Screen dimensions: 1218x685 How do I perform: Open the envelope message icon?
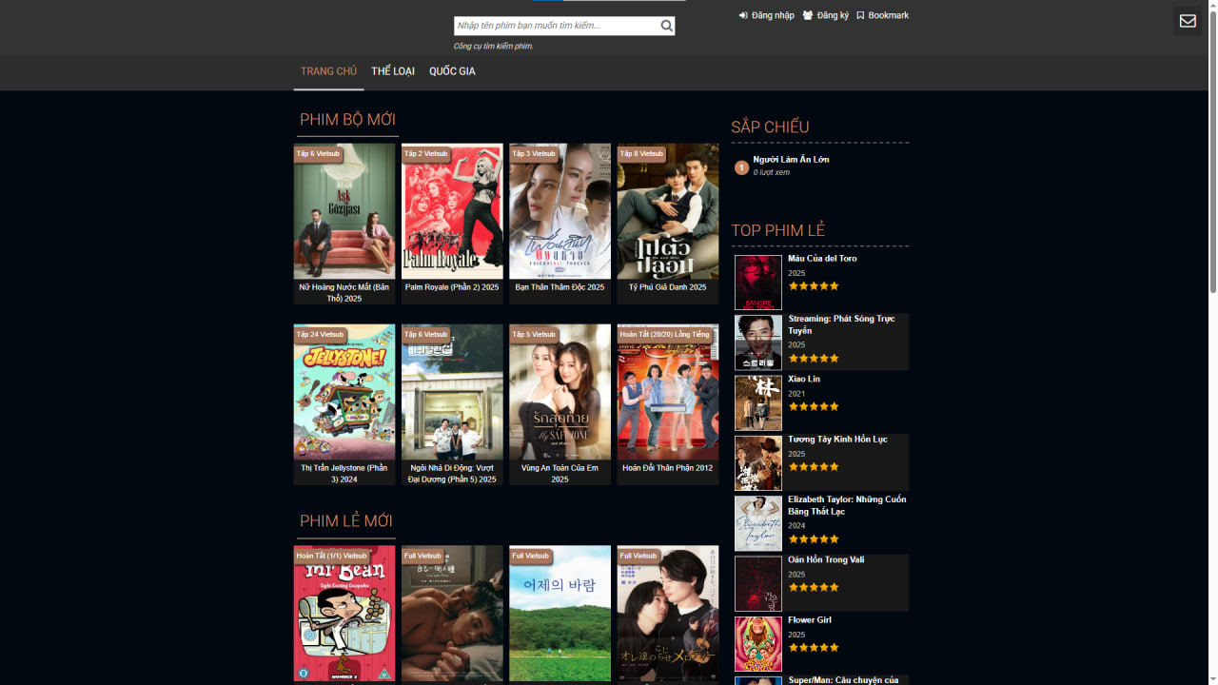(1188, 21)
